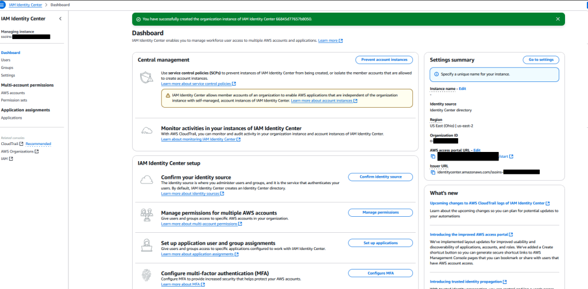Click the Recommended label next to CloudTrail
588x289 pixels.
[38, 144]
